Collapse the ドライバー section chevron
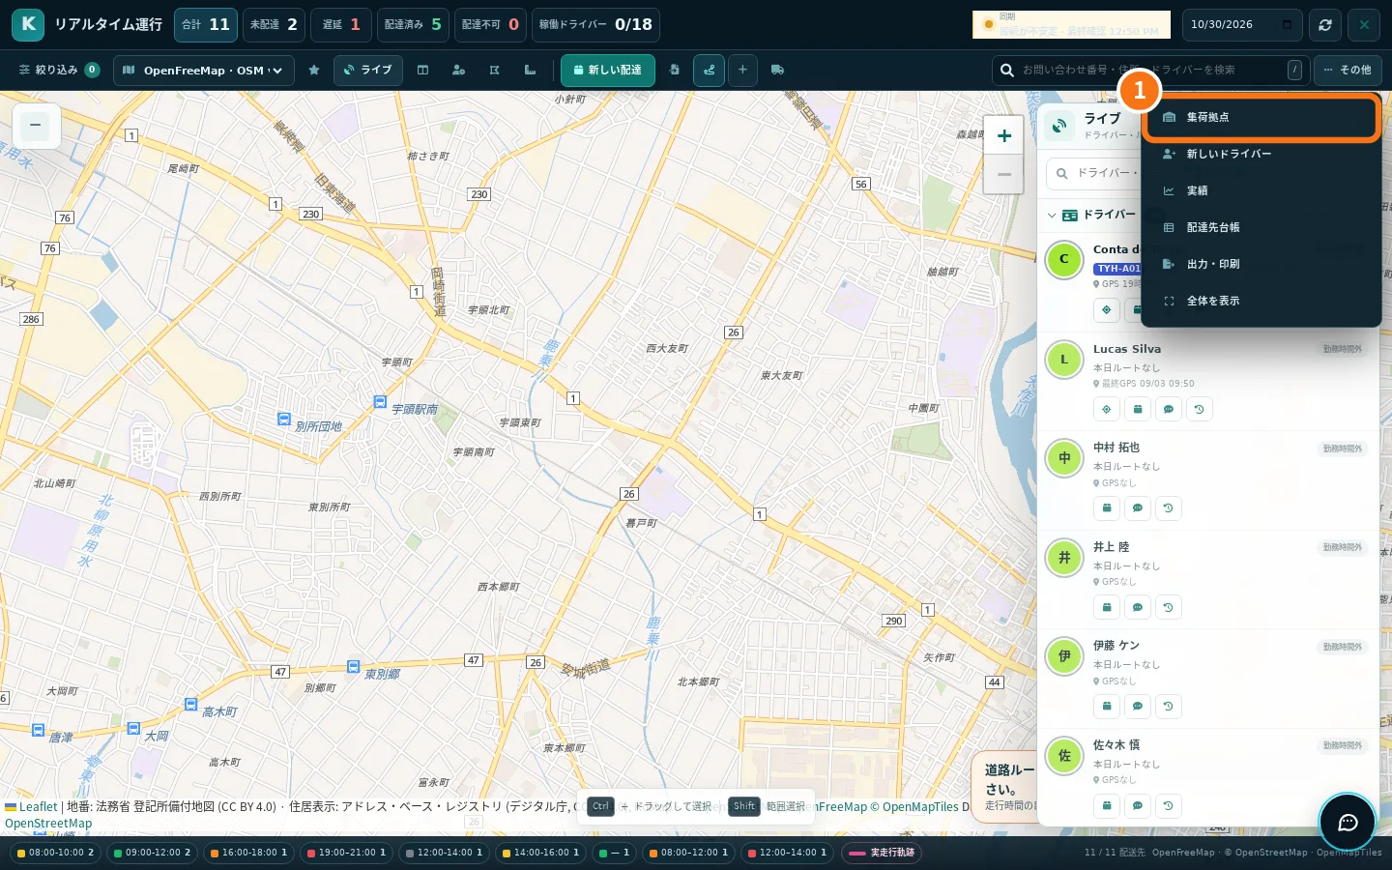The height and width of the screenshot is (870, 1392). (x=1052, y=215)
